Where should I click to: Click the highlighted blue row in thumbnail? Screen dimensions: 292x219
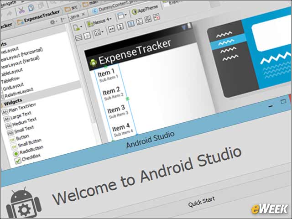228,42
